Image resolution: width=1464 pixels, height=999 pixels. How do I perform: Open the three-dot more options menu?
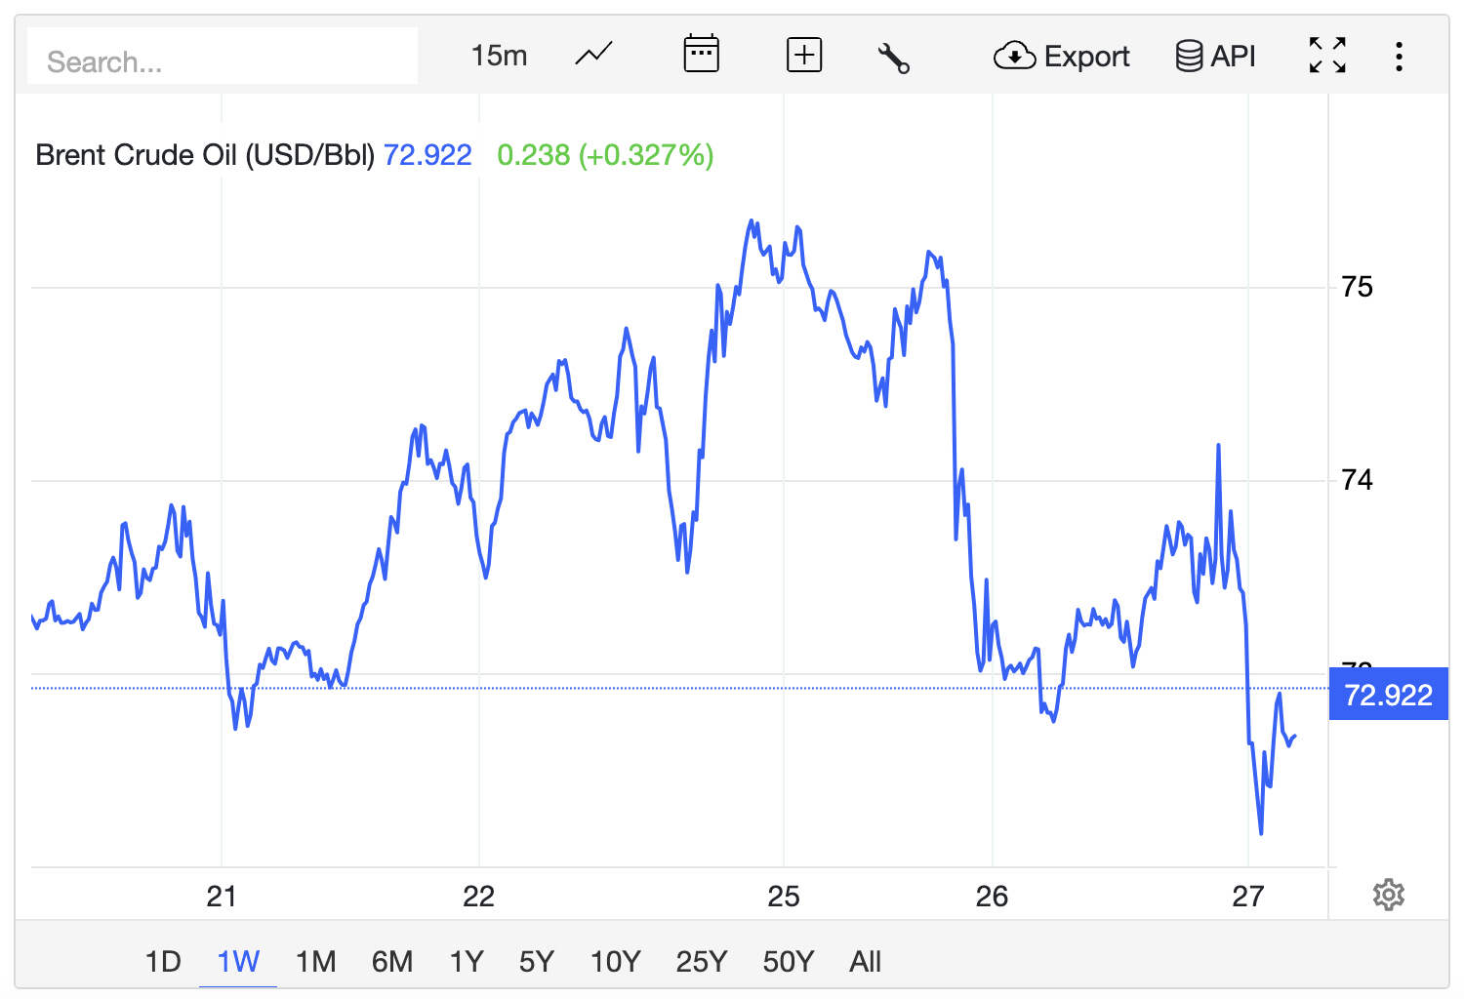click(x=1399, y=57)
